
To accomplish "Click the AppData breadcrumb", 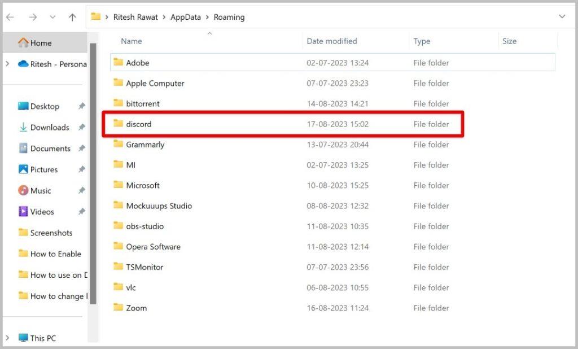I will click(185, 17).
